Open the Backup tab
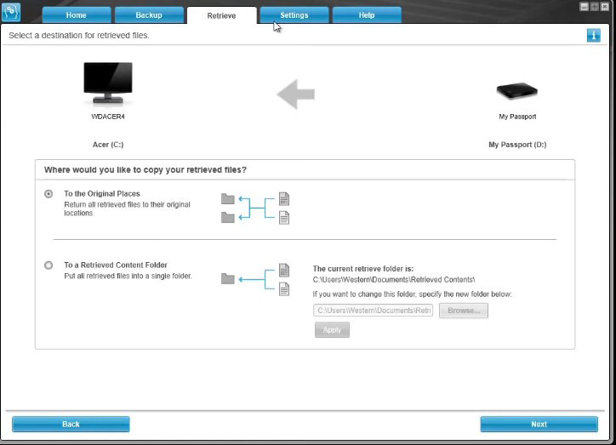616x445 pixels. 149,15
